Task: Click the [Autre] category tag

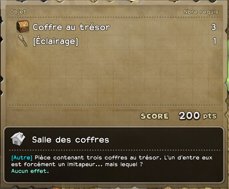Action: (x=22, y=157)
